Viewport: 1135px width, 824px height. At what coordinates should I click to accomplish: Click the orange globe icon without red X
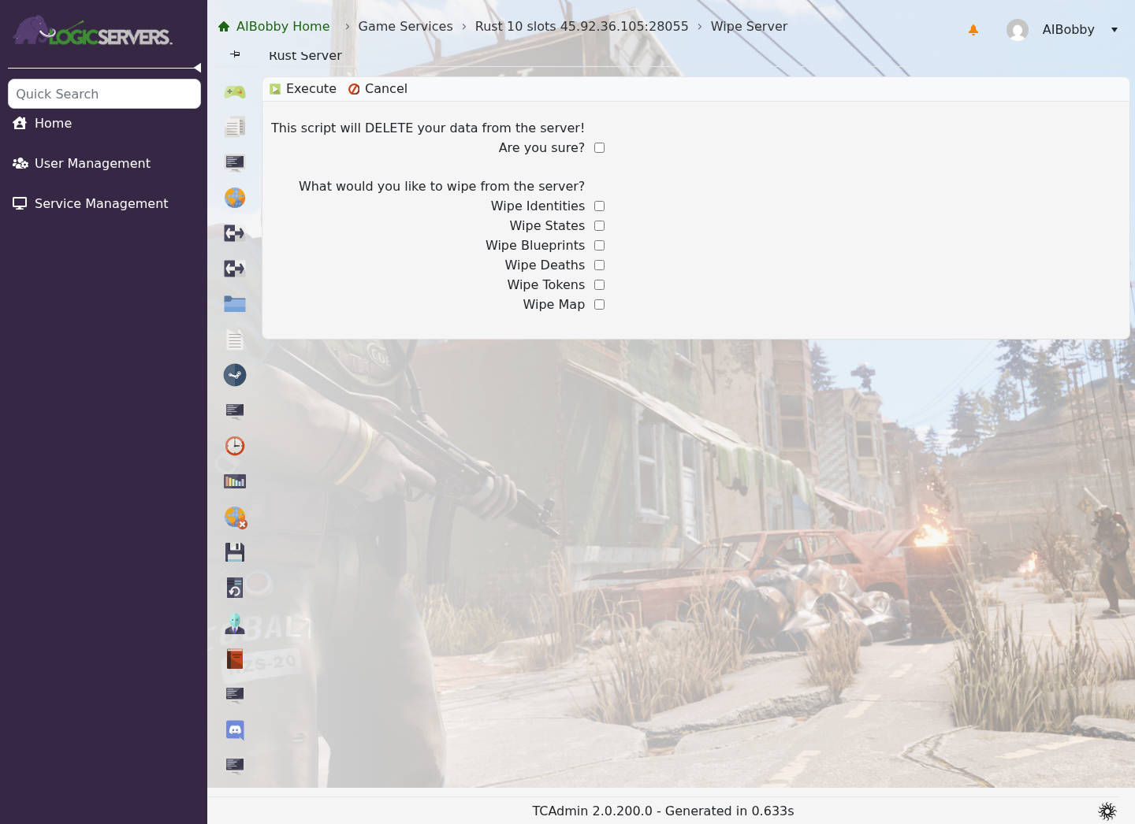click(235, 198)
